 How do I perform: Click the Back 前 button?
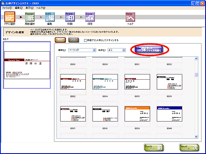(154, 147)
